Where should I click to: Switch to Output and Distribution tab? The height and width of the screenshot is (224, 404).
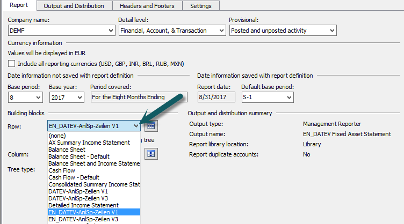74,6
